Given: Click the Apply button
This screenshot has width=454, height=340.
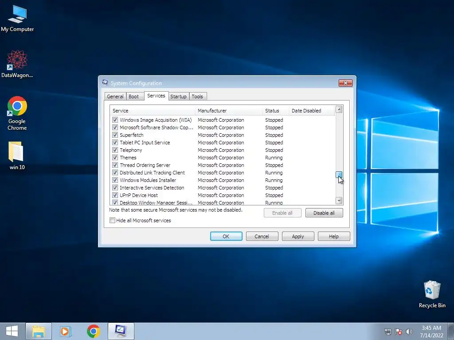Looking at the screenshot, I should [x=298, y=236].
